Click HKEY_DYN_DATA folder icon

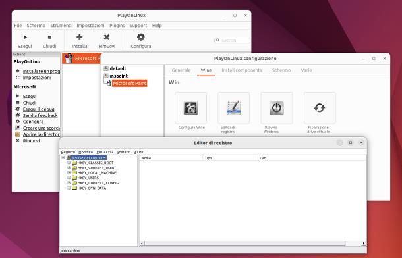(74, 188)
